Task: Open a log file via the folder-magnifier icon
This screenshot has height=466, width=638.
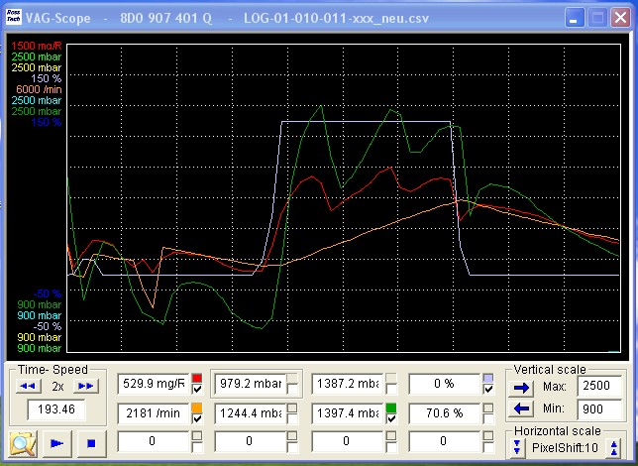Action: (23, 443)
